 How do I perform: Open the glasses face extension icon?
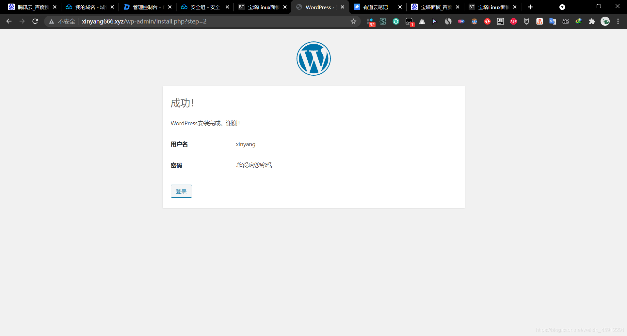tap(474, 21)
